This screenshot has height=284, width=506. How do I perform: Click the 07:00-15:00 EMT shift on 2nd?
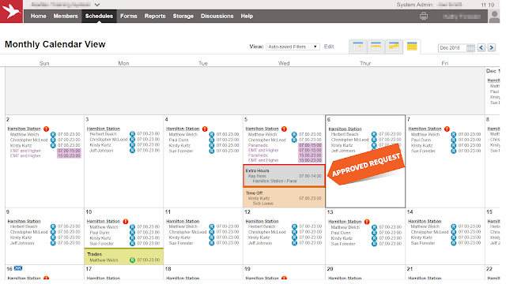pos(69,151)
